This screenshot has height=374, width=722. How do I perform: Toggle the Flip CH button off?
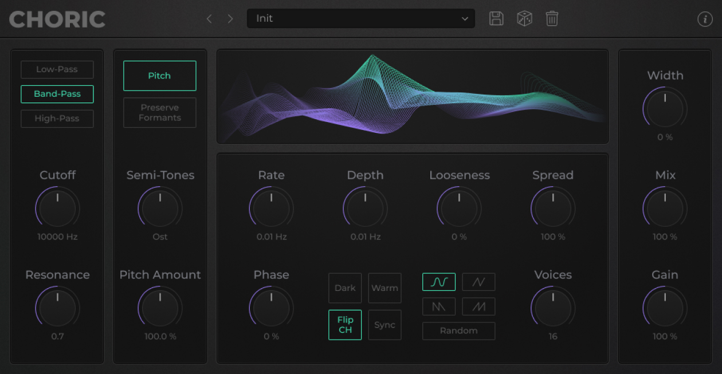[345, 325]
